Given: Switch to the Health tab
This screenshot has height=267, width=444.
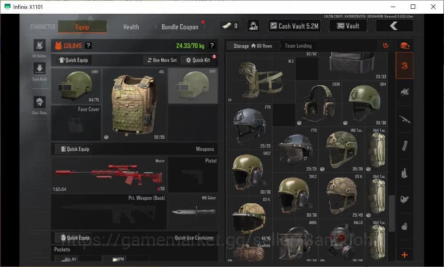Looking at the screenshot, I should 131,27.
